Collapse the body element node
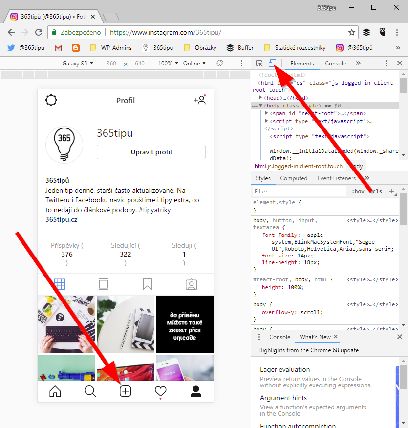Image resolution: width=408 pixels, height=428 pixels. point(260,106)
